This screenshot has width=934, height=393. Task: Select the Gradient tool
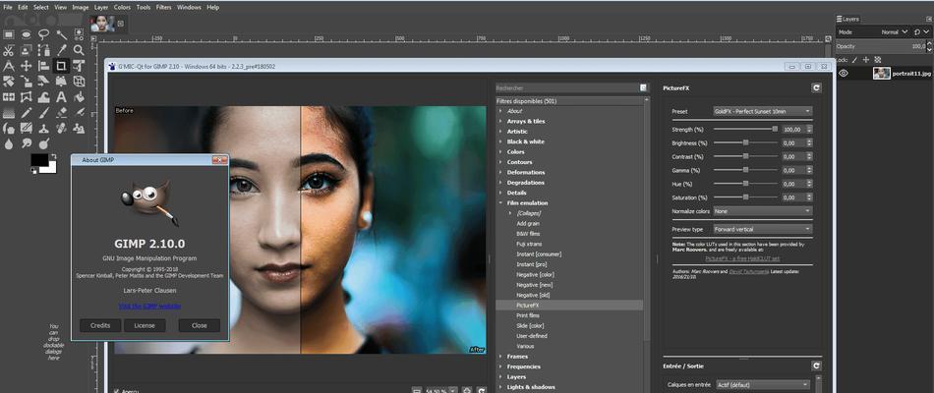[x=8, y=112]
